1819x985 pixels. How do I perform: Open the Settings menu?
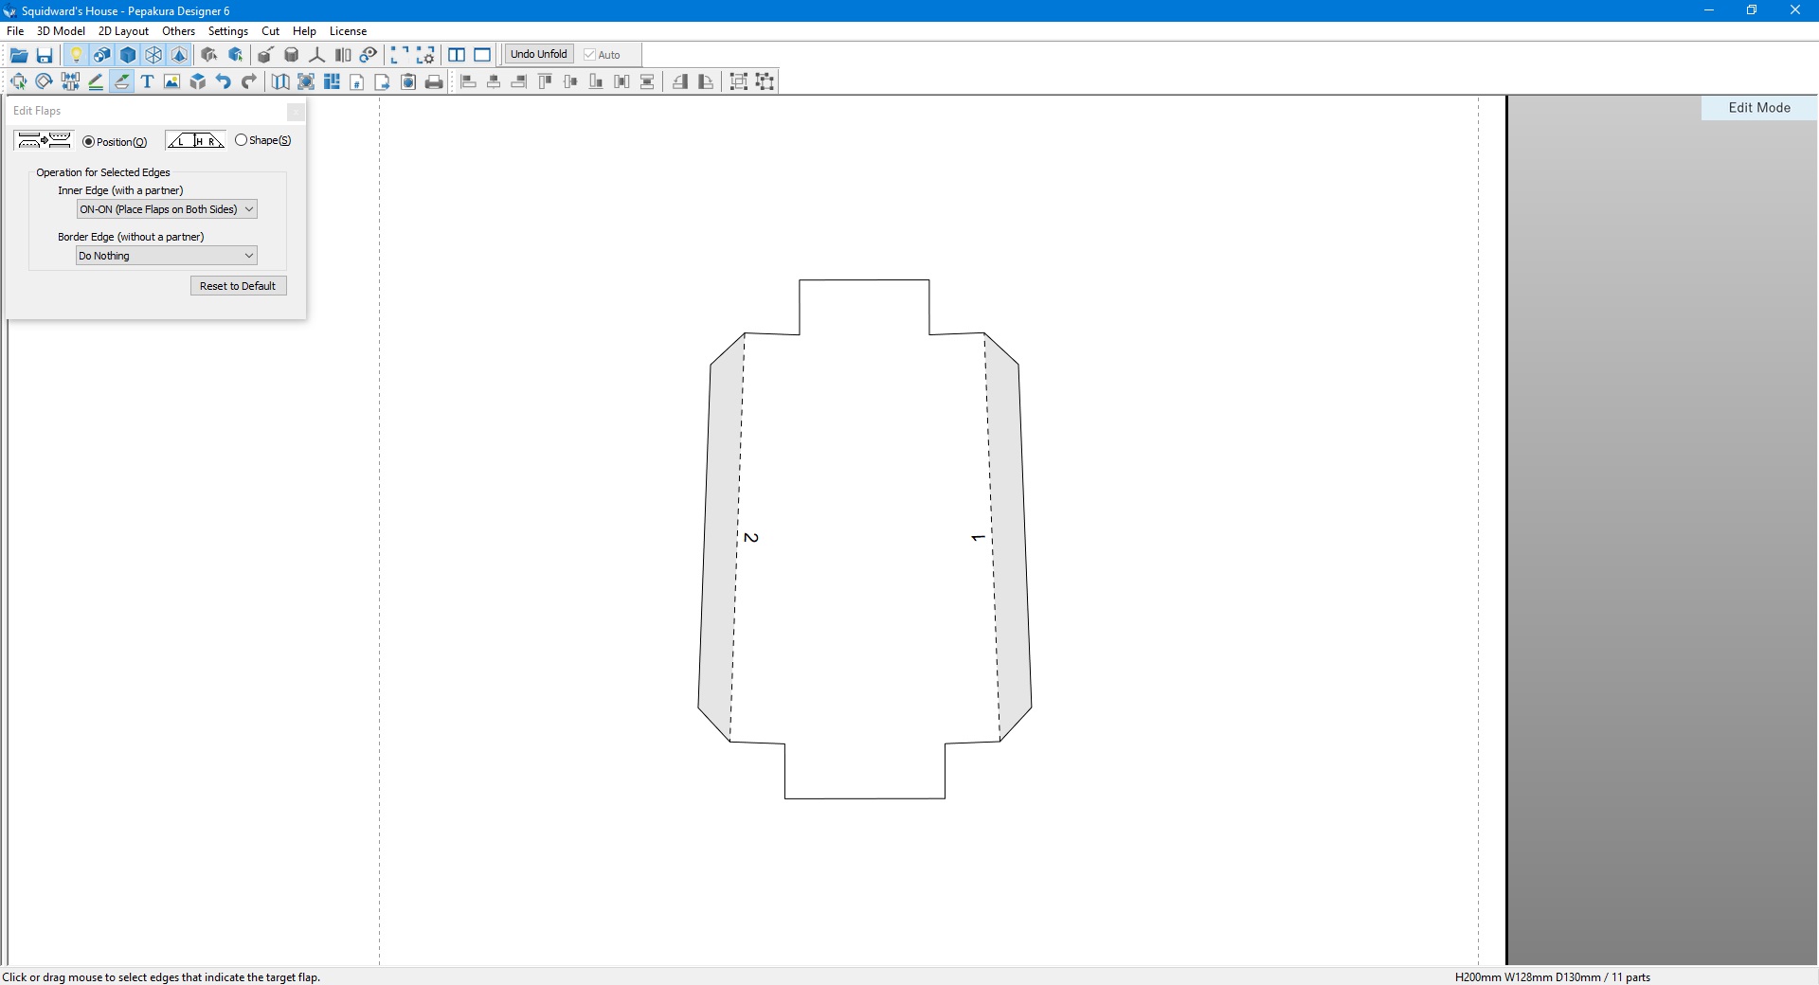pyautogui.click(x=227, y=31)
